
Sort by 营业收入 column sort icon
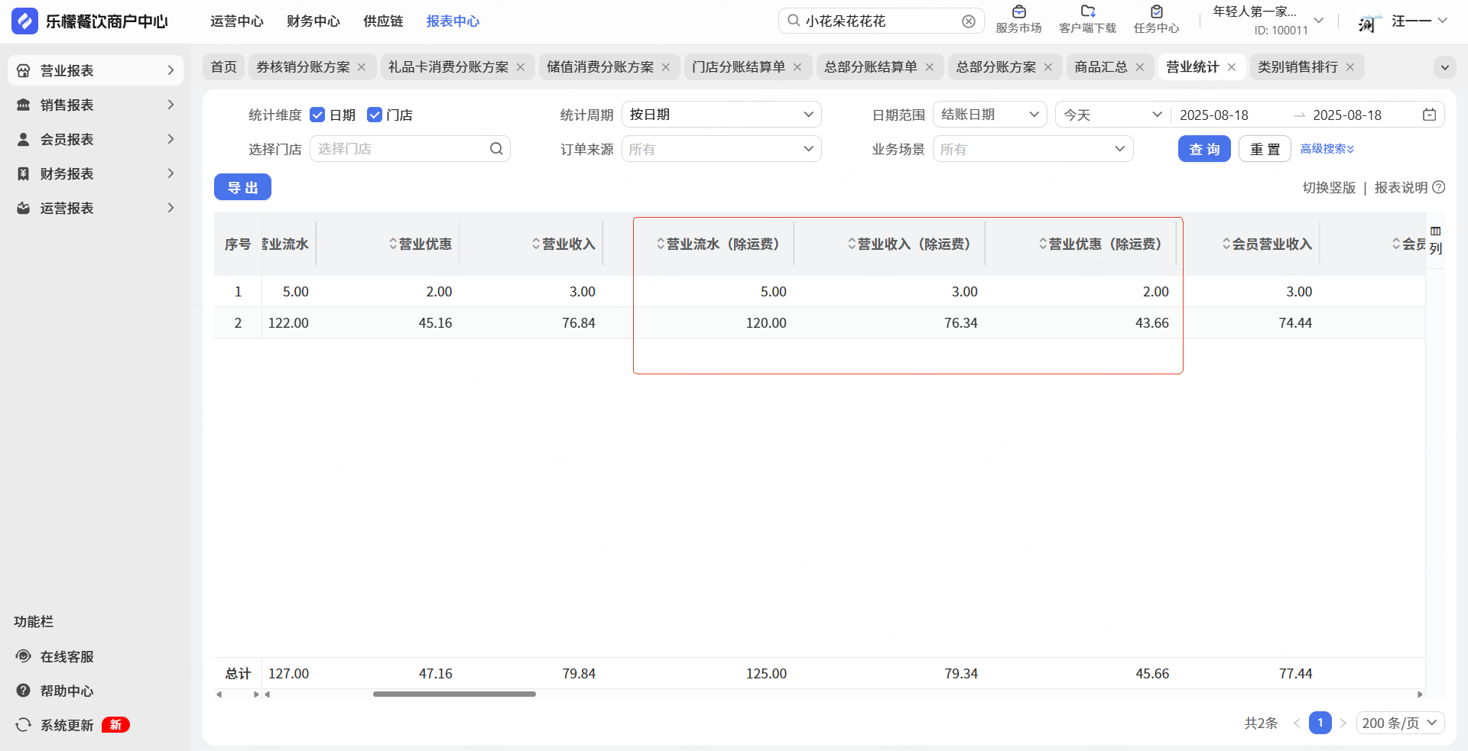[x=536, y=244]
